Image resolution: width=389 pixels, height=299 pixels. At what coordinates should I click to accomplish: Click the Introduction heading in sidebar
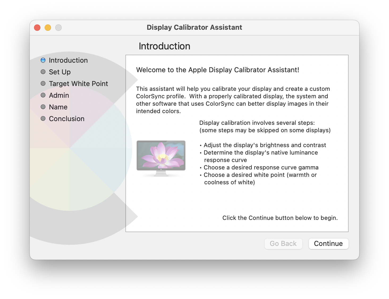(x=68, y=60)
